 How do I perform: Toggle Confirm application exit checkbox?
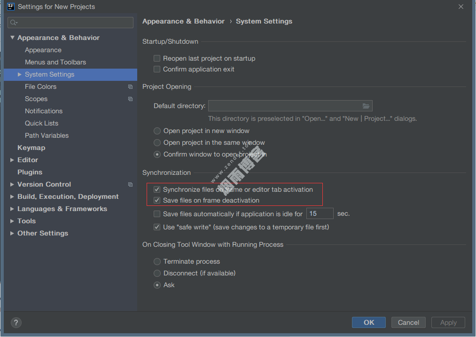[x=157, y=70]
